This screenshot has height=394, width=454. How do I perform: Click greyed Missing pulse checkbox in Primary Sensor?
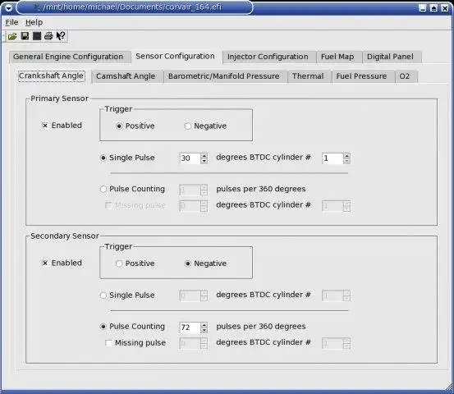coord(108,205)
